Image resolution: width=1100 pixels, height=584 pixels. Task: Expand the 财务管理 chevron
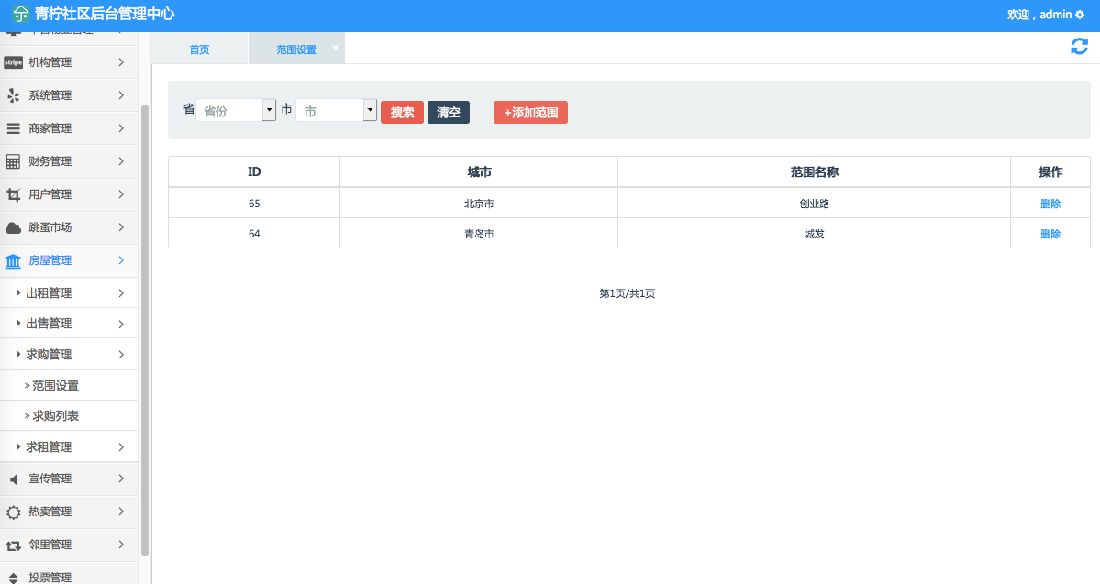(121, 161)
